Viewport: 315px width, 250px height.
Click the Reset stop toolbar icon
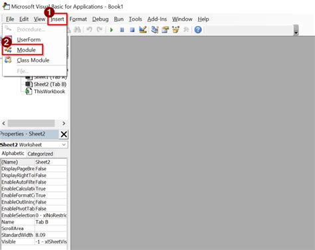pyautogui.click(x=132, y=30)
